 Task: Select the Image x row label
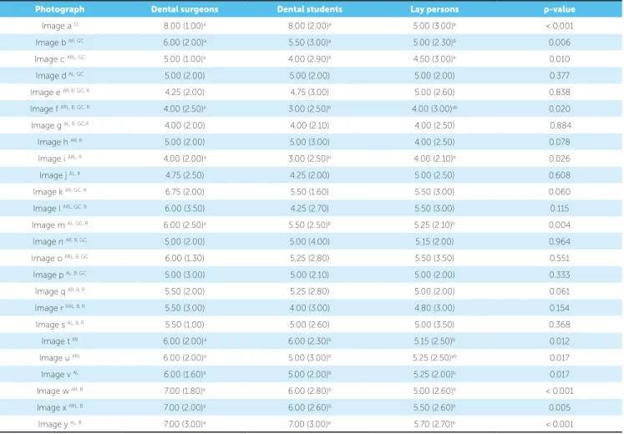tap(59, 407)
